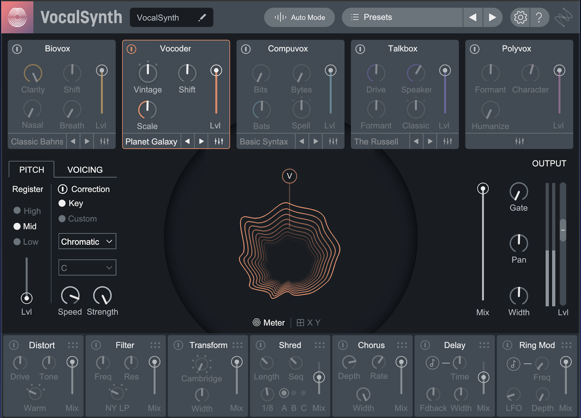Click the pitch Strength knob

point(102,295)
